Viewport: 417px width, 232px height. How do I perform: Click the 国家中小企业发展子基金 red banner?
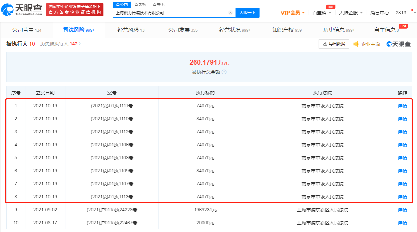point(75,10)
